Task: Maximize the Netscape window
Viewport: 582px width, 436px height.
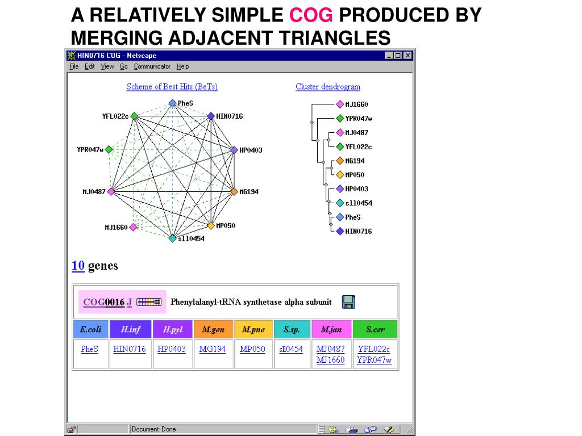Action: tap(398, 56)
